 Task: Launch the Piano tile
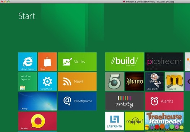click(134, 81)
